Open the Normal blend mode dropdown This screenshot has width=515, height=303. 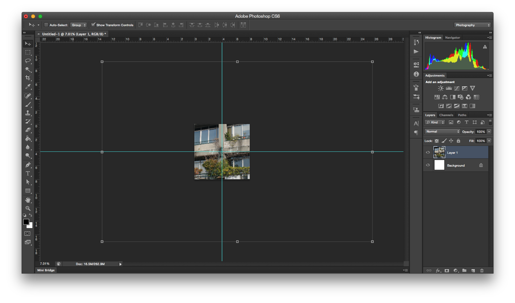[442, 132]
